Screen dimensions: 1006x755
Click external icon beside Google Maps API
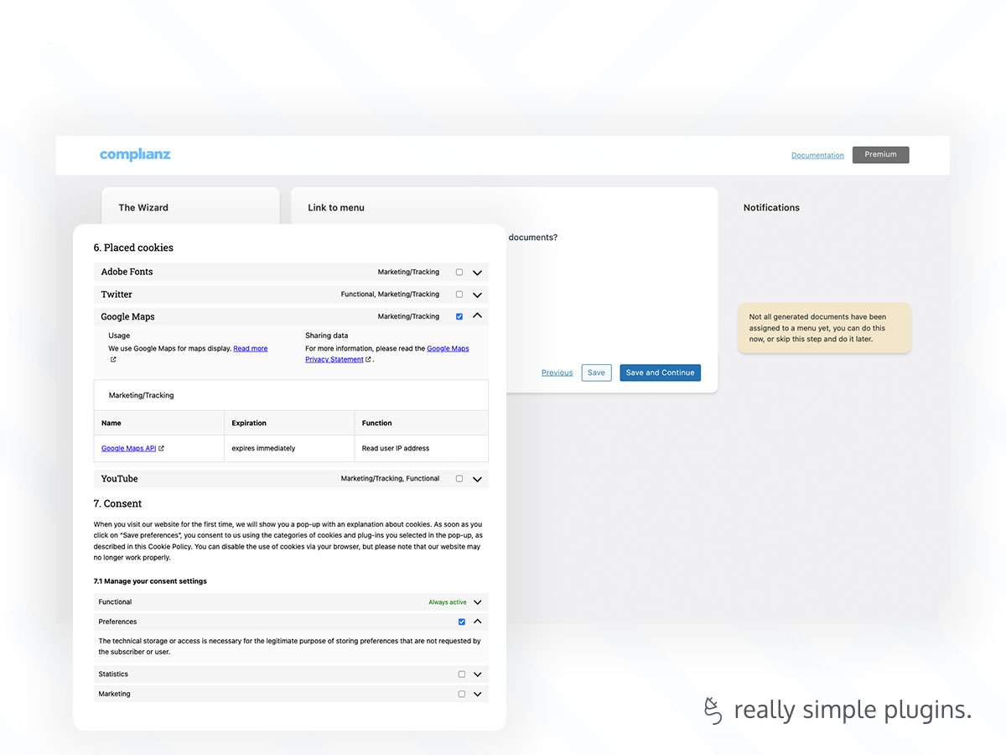pos(162,448)
